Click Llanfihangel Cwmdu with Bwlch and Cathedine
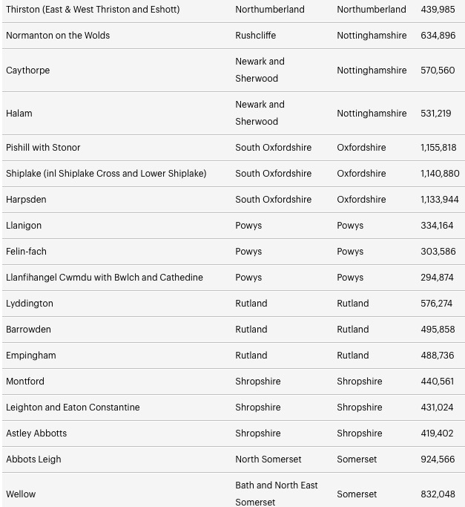The height and width of the screenshot is (507, 465). [x=105, y=278]
